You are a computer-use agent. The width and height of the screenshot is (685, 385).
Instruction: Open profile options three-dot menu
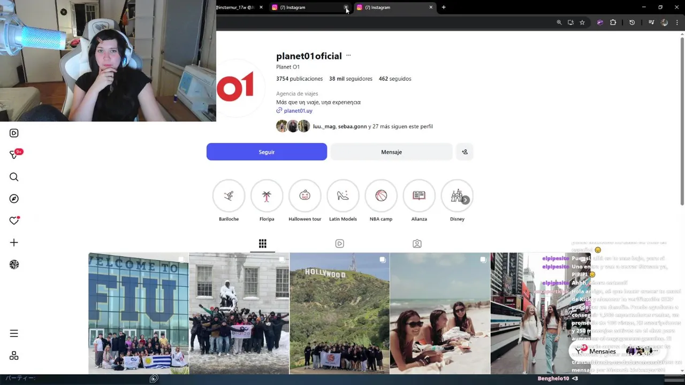pos(348,56)
